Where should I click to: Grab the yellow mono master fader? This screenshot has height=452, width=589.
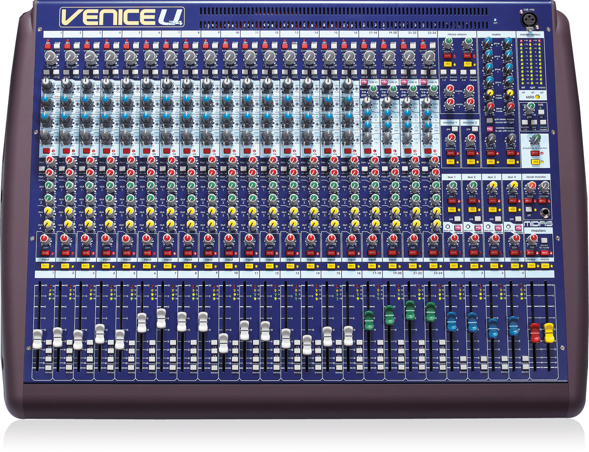pos(549,333)
